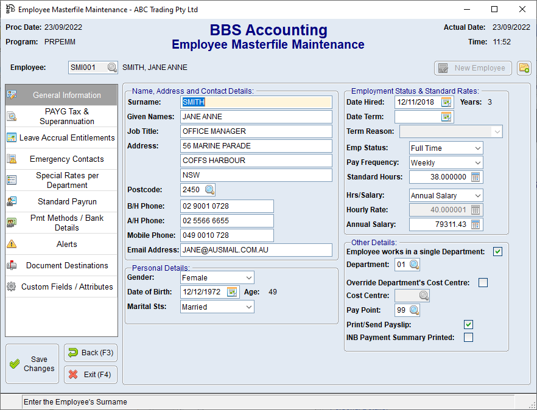Open the Annual Salary calculator icon

476,224
